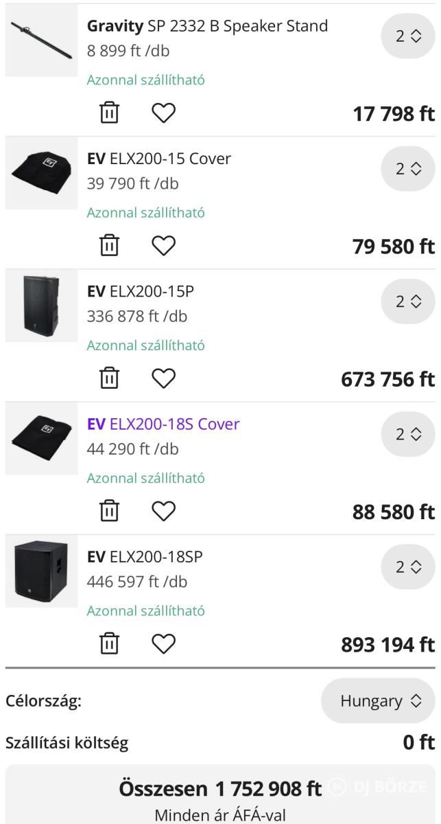Heart the EV ELX200-15P speaker
Screen dimensions: 441x824
[163, 378]
